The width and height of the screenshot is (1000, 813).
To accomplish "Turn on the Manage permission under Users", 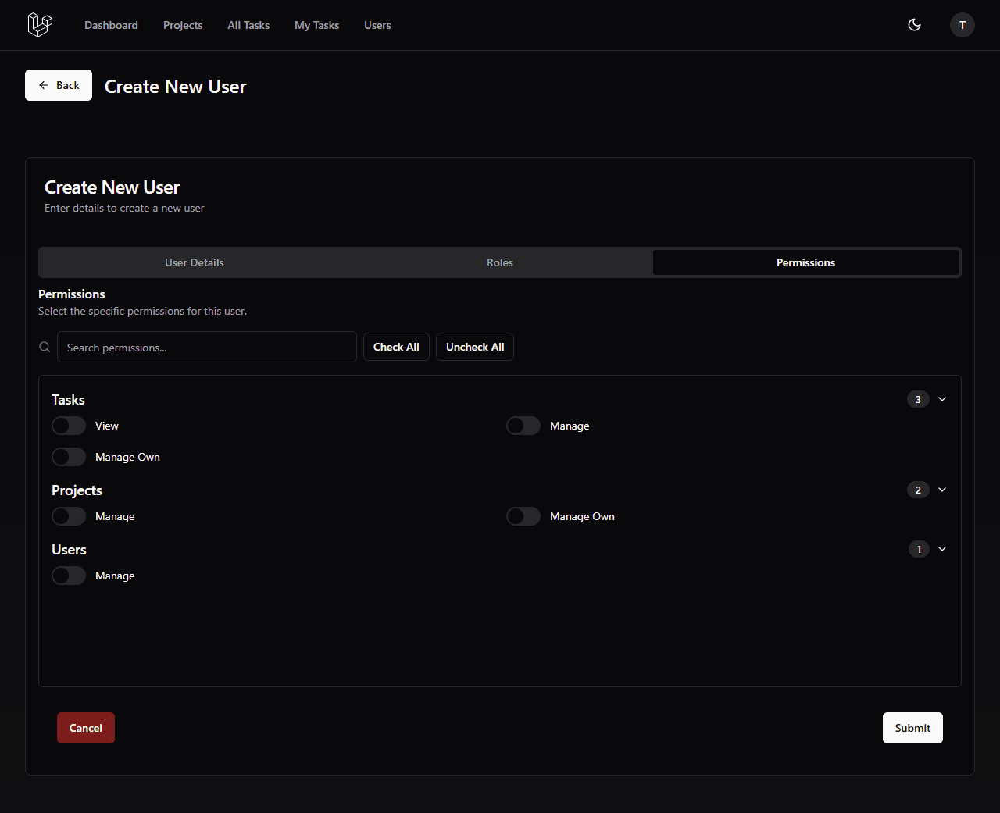I will 68,576.
